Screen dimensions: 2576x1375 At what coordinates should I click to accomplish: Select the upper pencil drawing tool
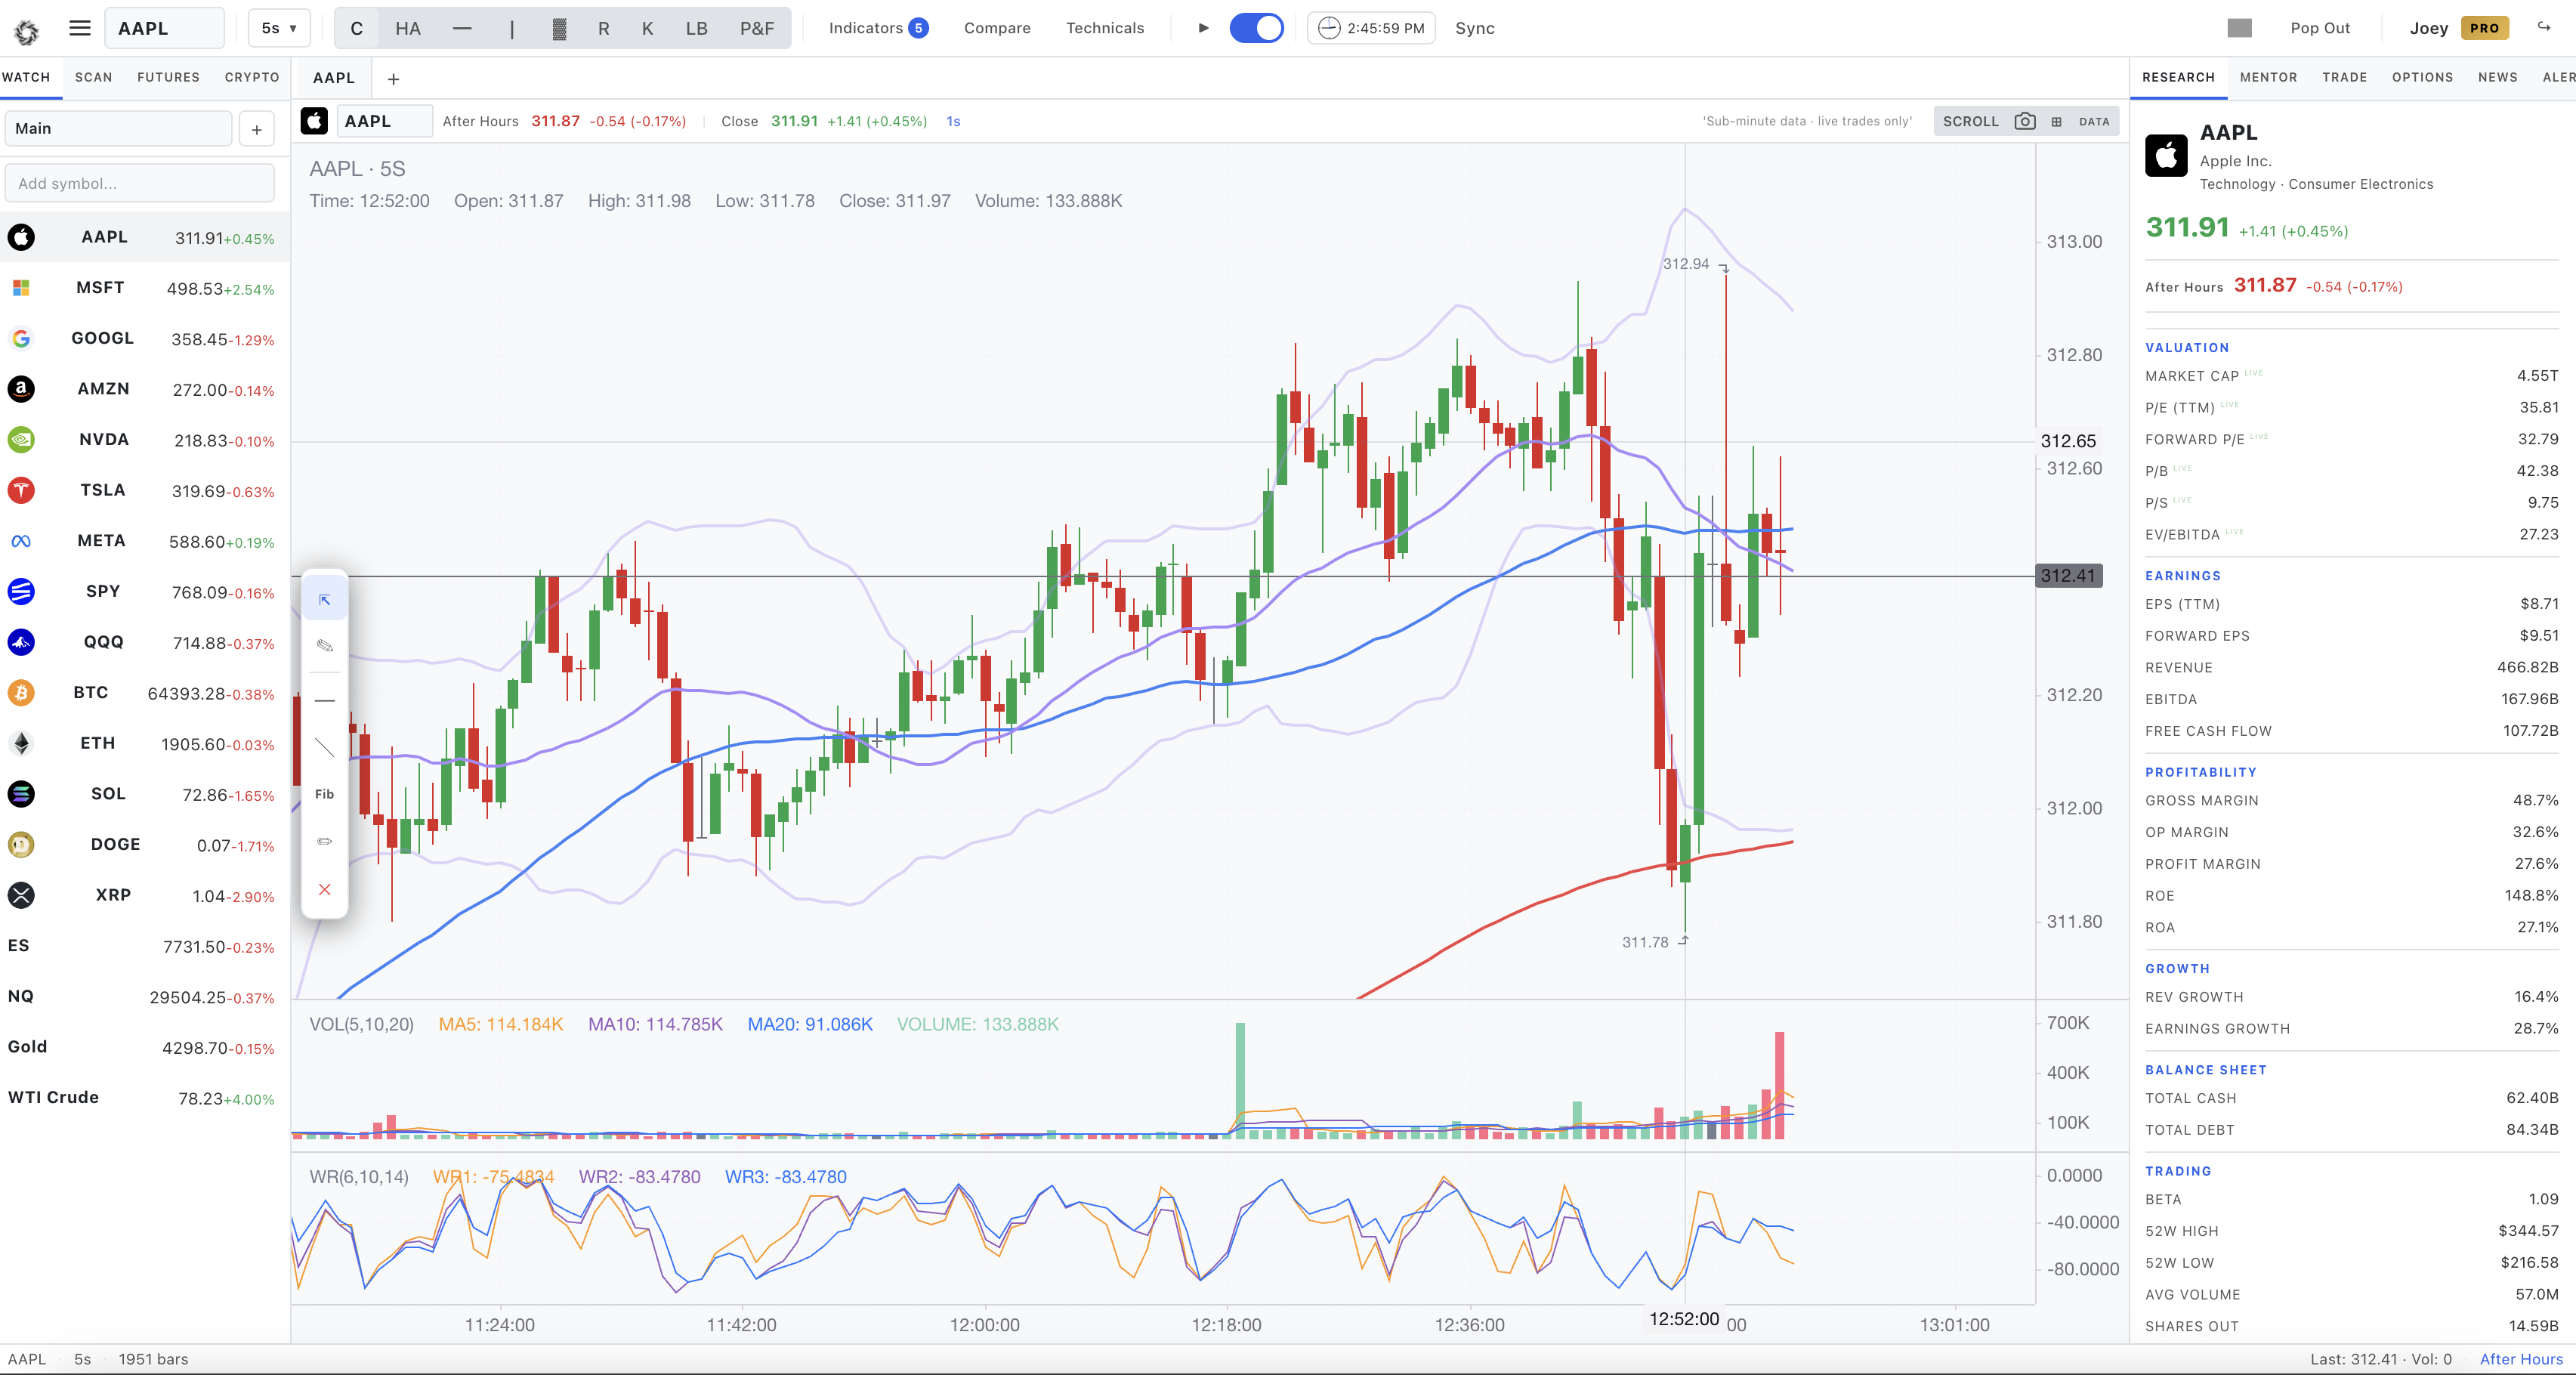324,646
